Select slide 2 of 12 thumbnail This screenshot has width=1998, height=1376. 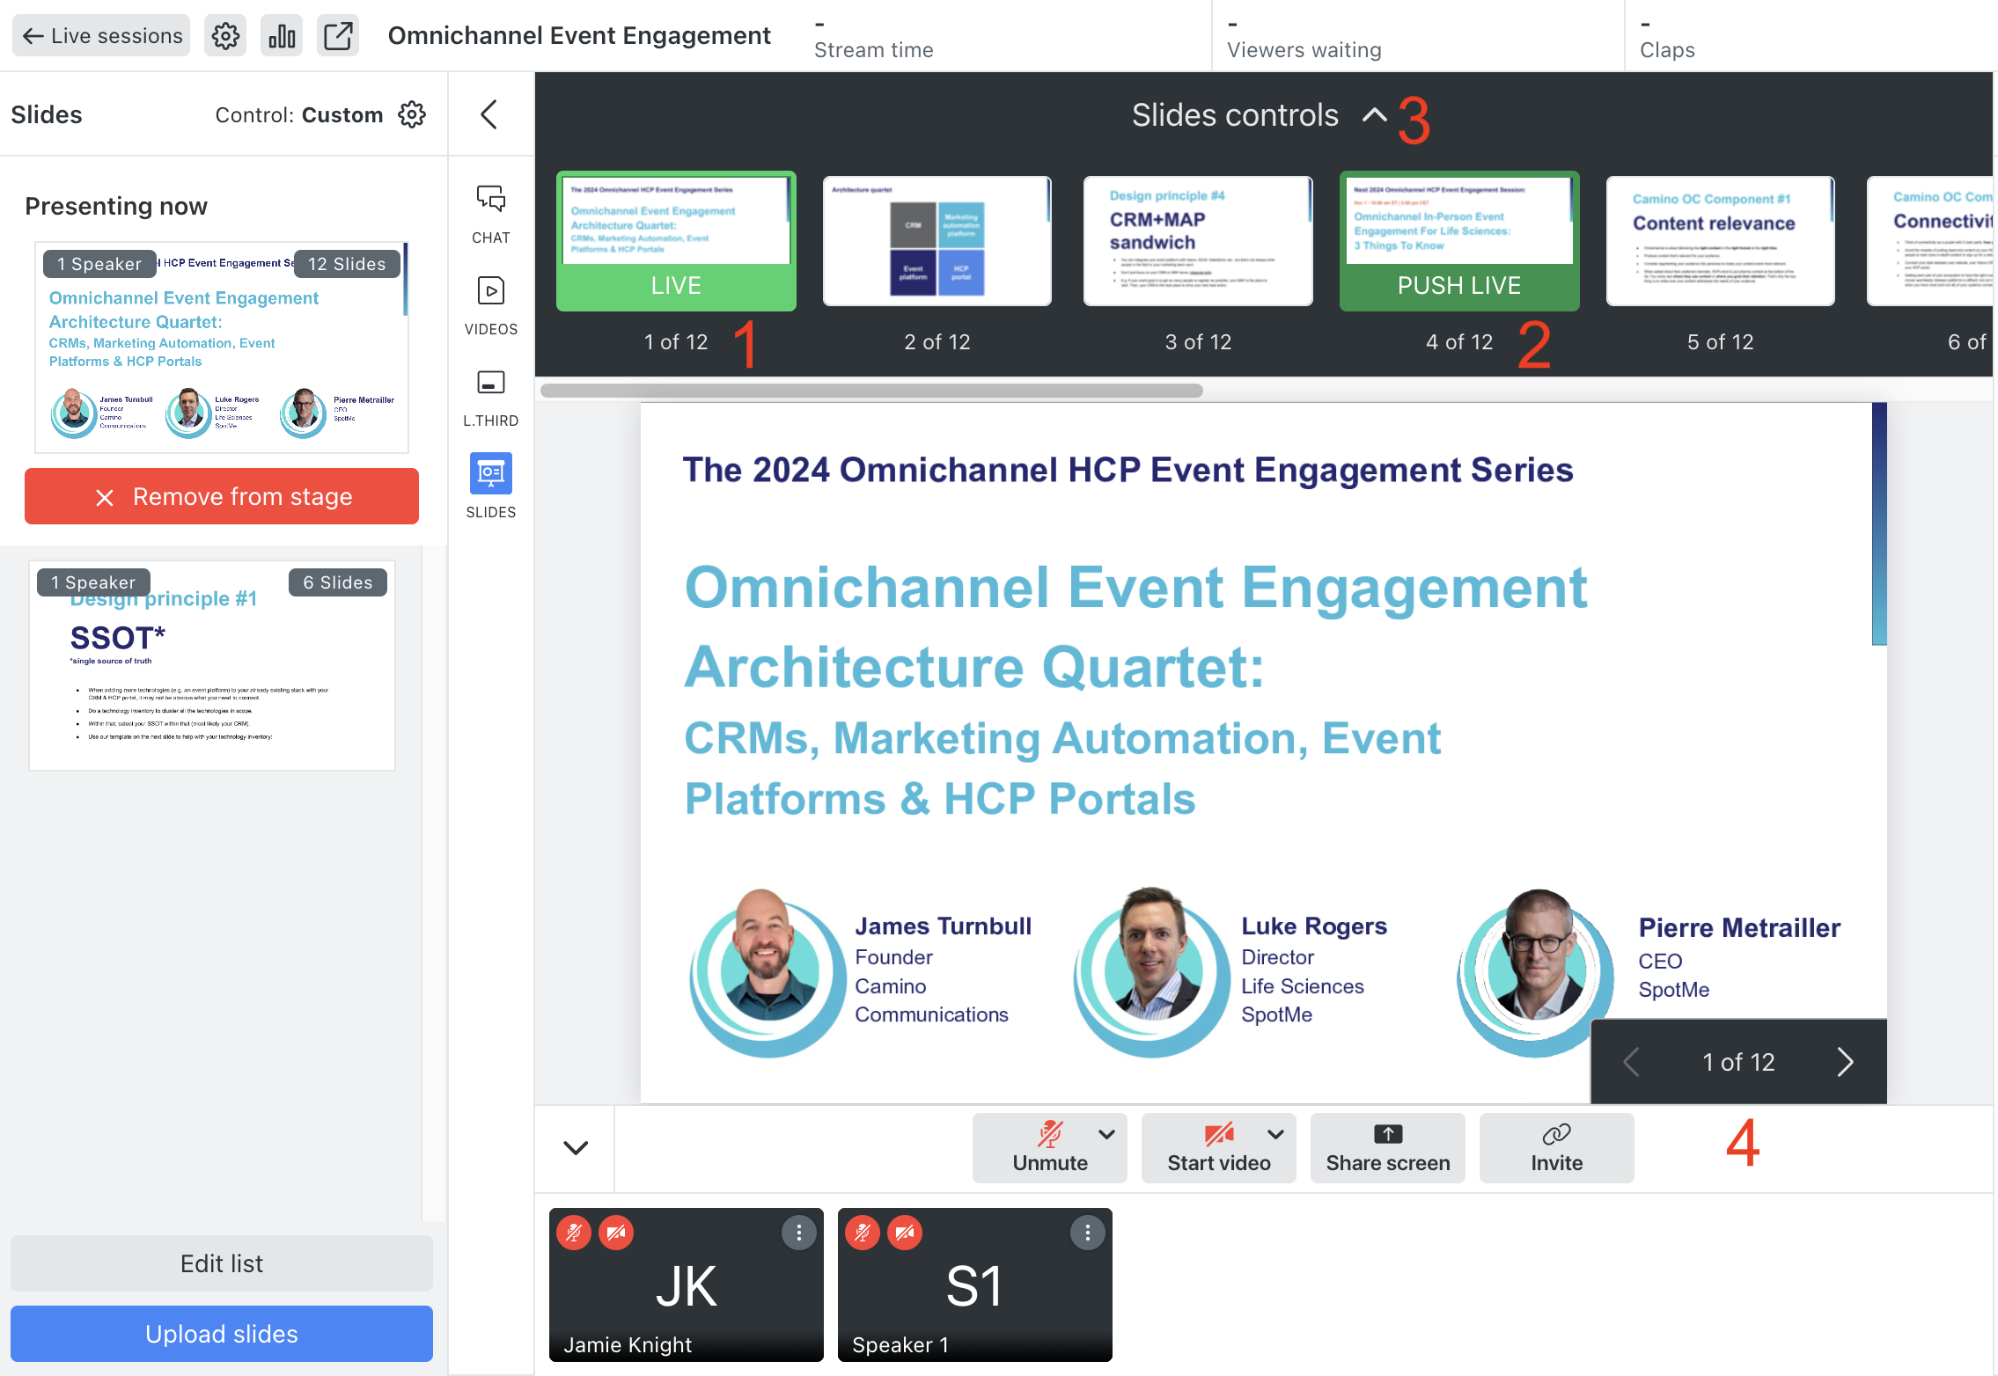click(x=937, y=241)
